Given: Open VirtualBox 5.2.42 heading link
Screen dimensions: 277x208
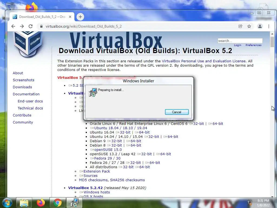Looking at the screenshot, I should [x=85, y=188].
